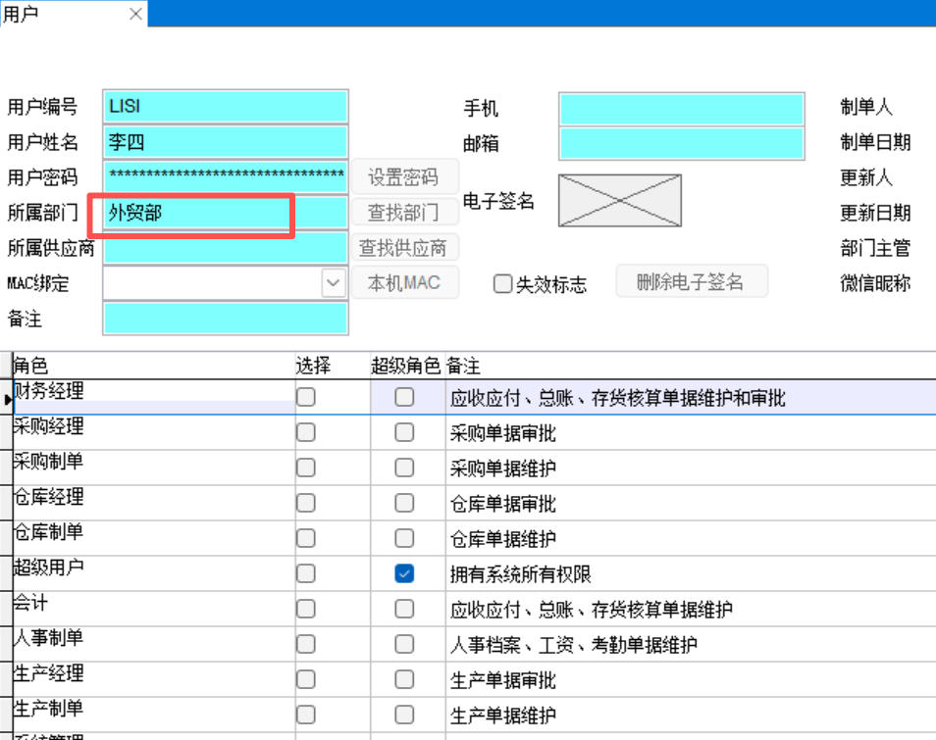
Task: Uncheck 超级角色 for 超级用户 row
Action: tap(404, 574)
